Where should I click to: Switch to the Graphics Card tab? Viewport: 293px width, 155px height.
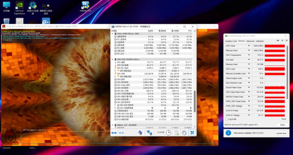(x=231, y=41)
